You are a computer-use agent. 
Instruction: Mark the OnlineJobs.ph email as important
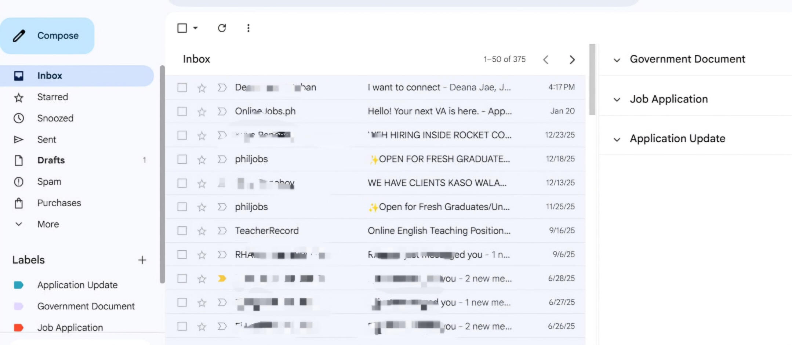pyautogui.click(x=222, y=111)
